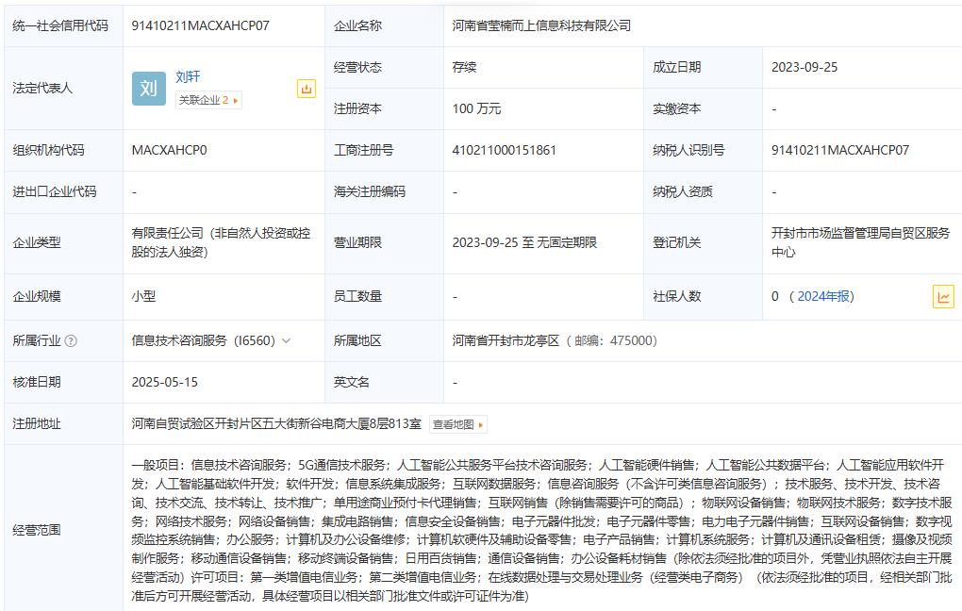Open the 查看地图 map button

click(458, 424)
